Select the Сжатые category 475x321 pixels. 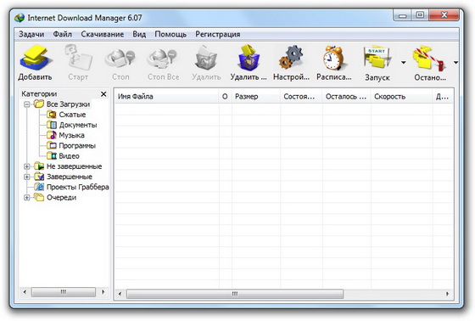(x=72, y=115)
